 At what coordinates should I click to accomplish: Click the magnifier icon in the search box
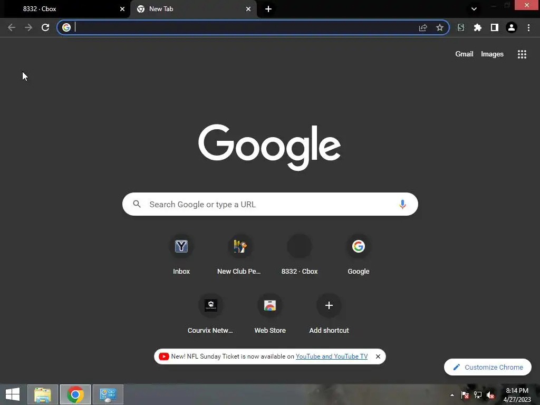tap(137, 204)
